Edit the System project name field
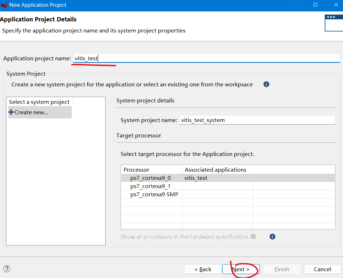 [256, 120]
